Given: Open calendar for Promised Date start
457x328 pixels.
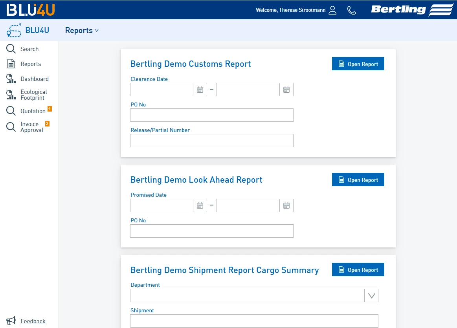Looking at the screenshot, I should tap(200, 206).
